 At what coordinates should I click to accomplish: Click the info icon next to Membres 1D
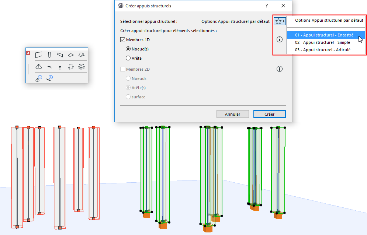pyautogui.click(x=280, y=39)
